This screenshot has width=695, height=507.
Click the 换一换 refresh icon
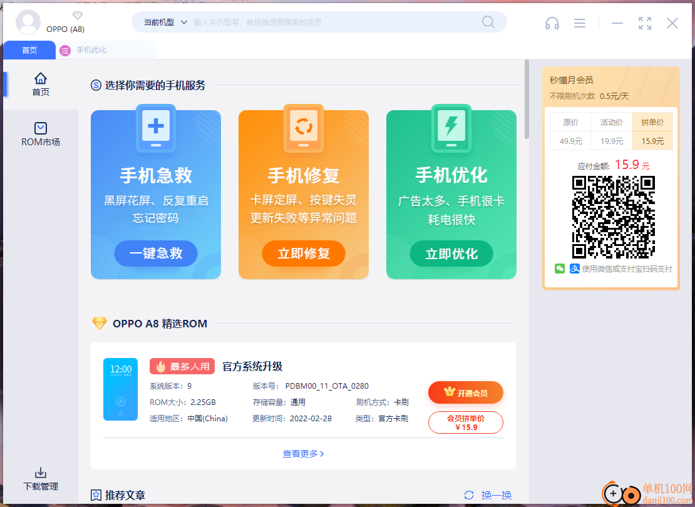click(469, 495)
